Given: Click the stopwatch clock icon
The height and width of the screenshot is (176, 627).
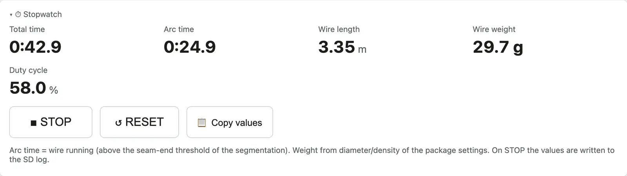Looking at the screenshot, I should coord(18,14).
